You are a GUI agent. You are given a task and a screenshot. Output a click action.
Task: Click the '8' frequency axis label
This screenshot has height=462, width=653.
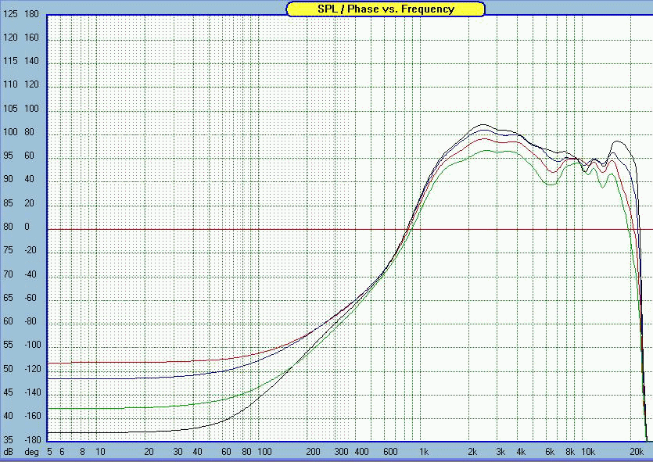point(82,452)
